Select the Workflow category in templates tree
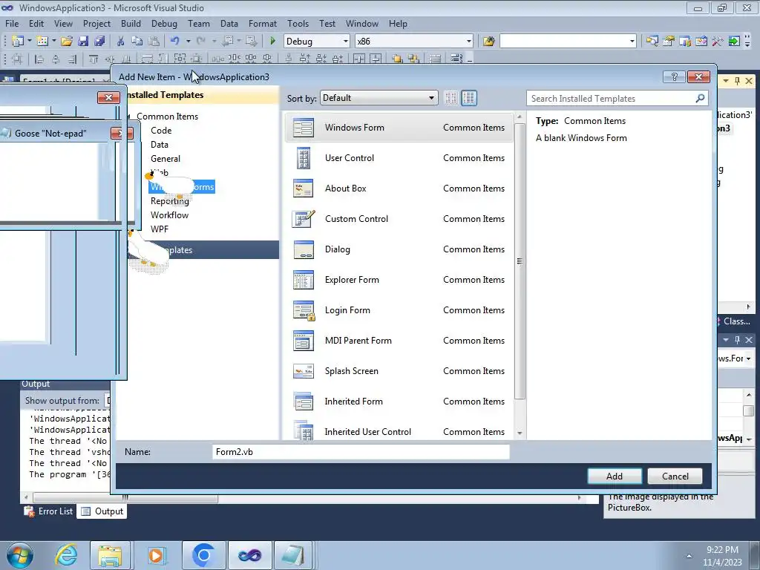 (x=170, y=215)
